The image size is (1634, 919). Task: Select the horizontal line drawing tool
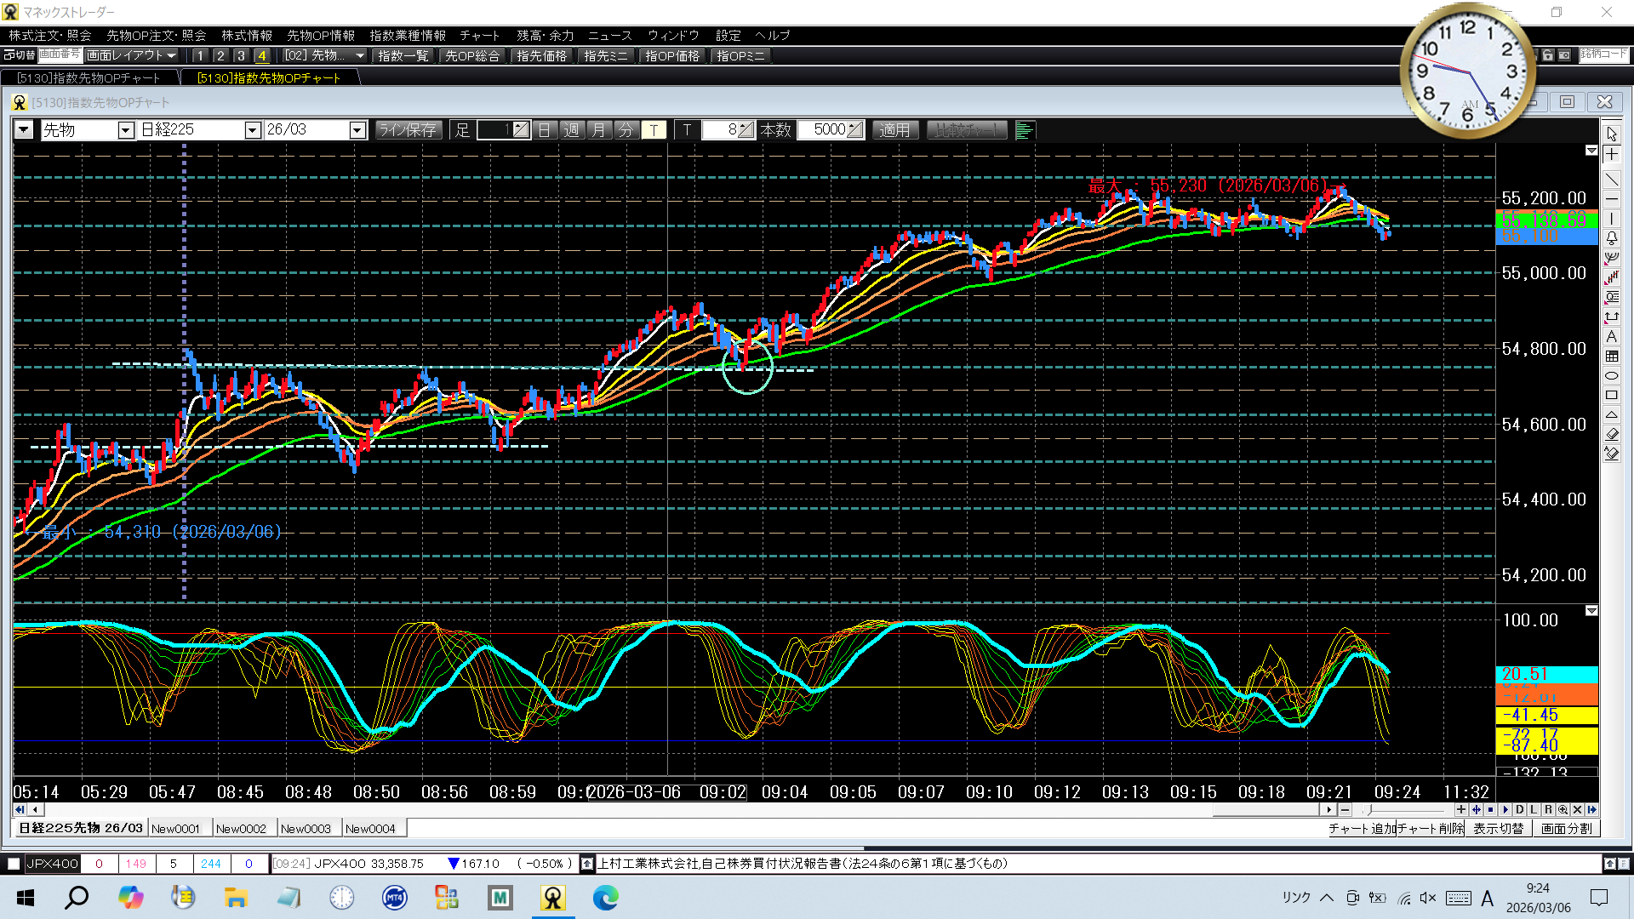[x=1612, y=199]
